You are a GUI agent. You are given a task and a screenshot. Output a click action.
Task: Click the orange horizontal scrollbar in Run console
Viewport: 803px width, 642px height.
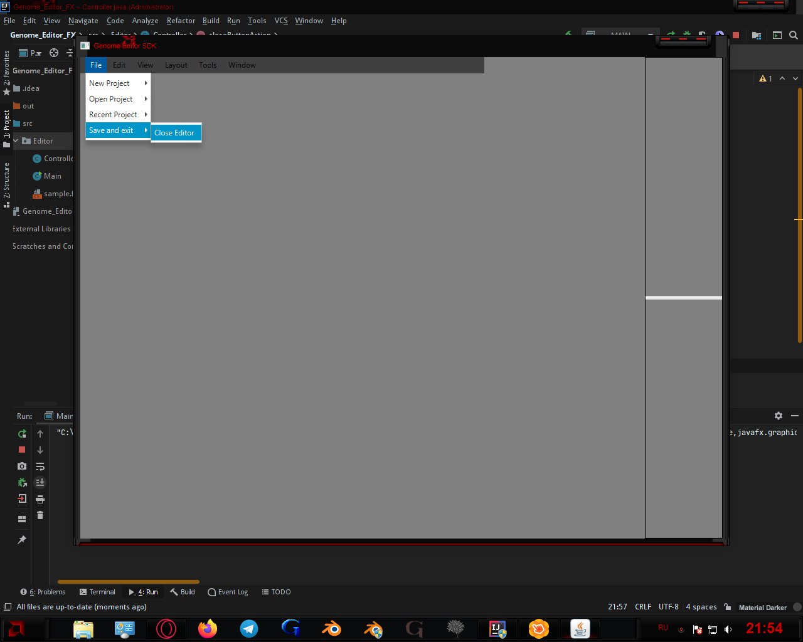129,582
